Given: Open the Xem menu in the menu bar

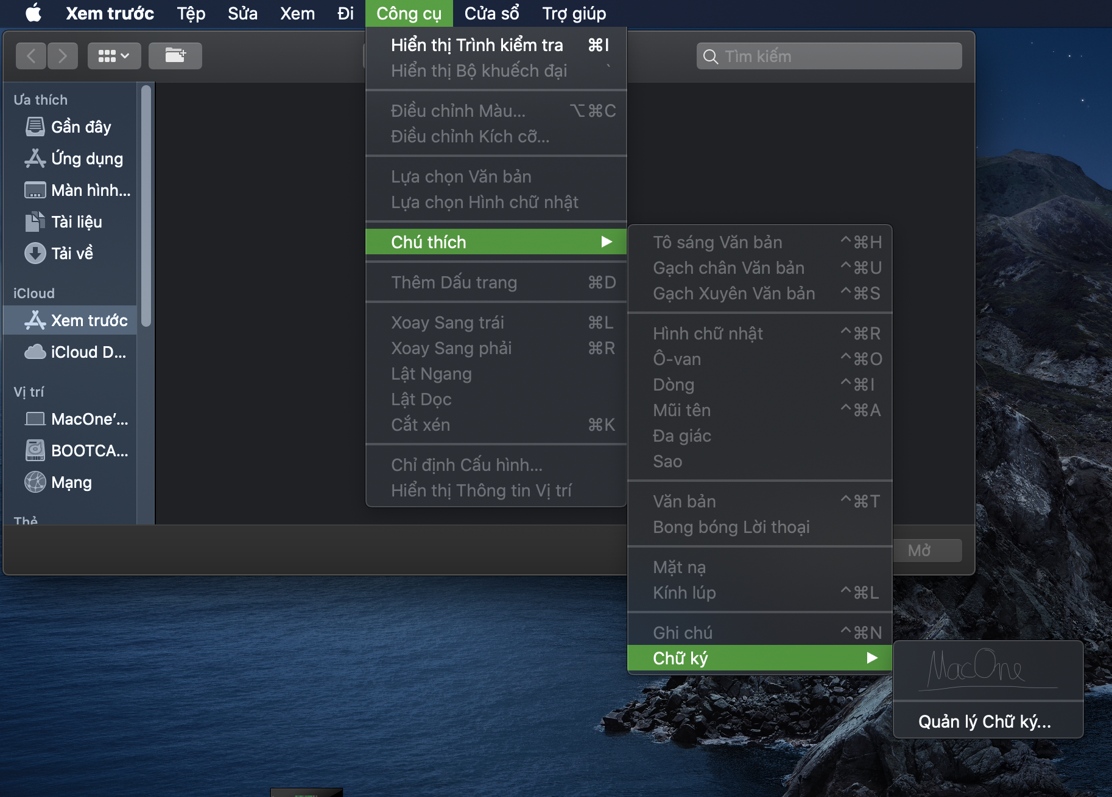Looking at the screenshot, I should click(x=297, y=13).
